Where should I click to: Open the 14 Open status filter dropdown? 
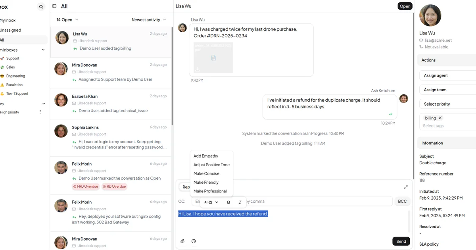(x=67, y=19)
